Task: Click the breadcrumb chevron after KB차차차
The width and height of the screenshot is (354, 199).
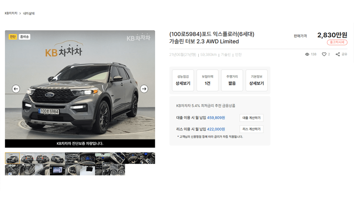Action: 20,13
